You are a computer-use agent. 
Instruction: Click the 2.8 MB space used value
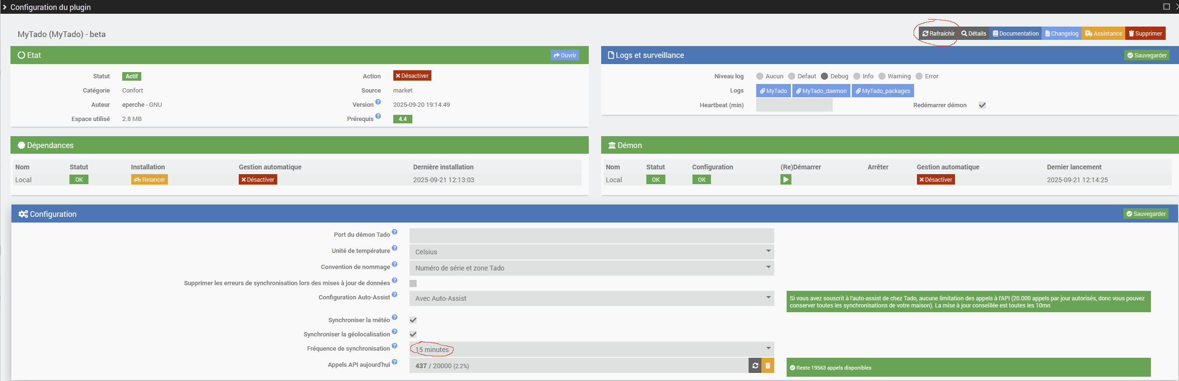(x=132, y=119)
